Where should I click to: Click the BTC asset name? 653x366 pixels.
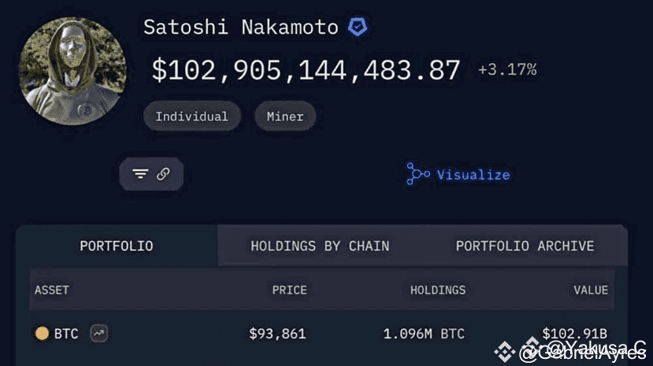pos(66,334)
